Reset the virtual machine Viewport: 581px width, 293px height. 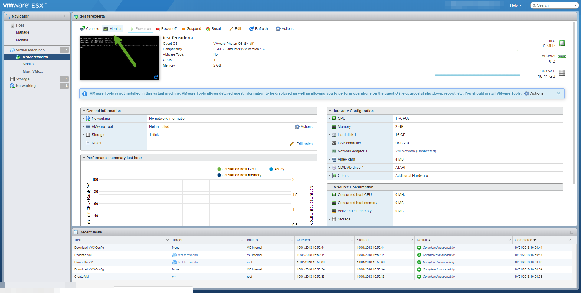tap(214, 28)
